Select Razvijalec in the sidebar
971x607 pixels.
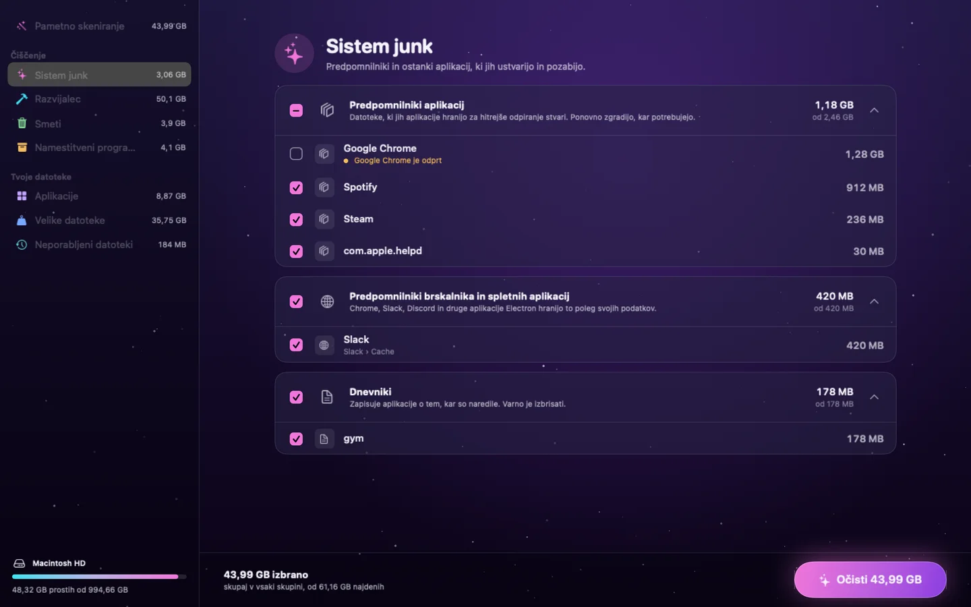click(x=99, y=99)
